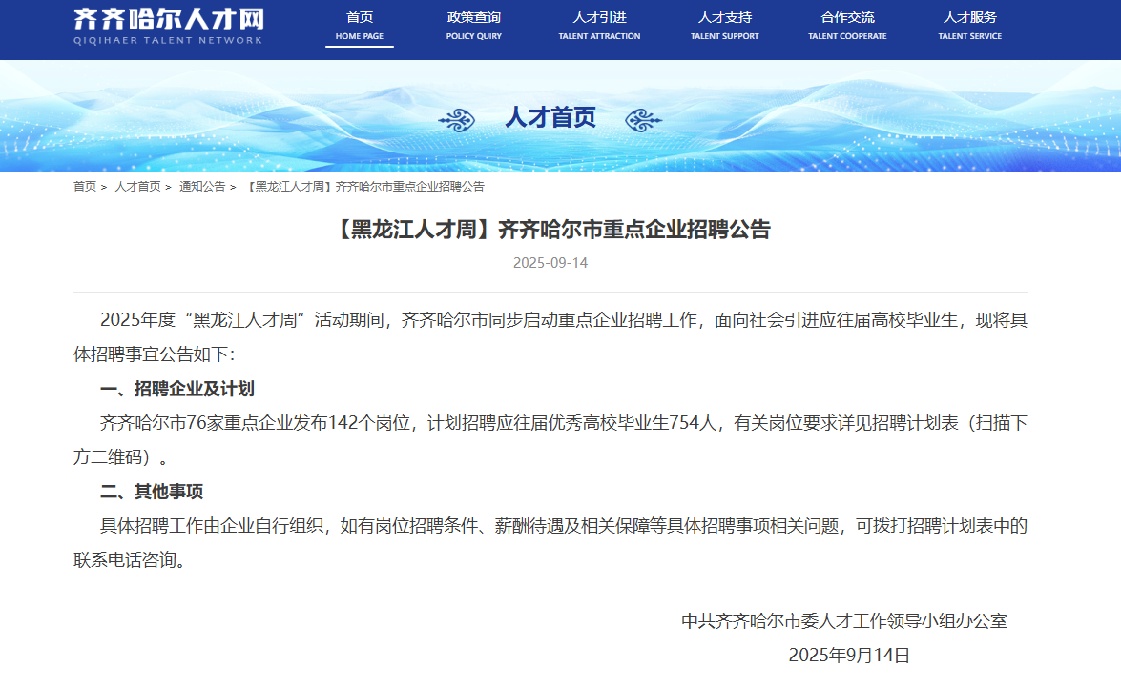Select the 人才支持 Talent Support menu
1121x687 pixels.
[x=724, y=26]
